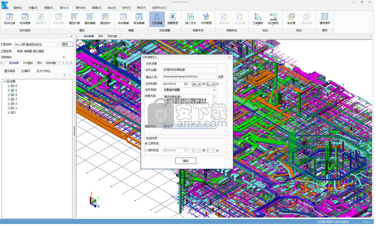
Task: Click into the 任务主题 subject field
Action: (x=189, y=70)
